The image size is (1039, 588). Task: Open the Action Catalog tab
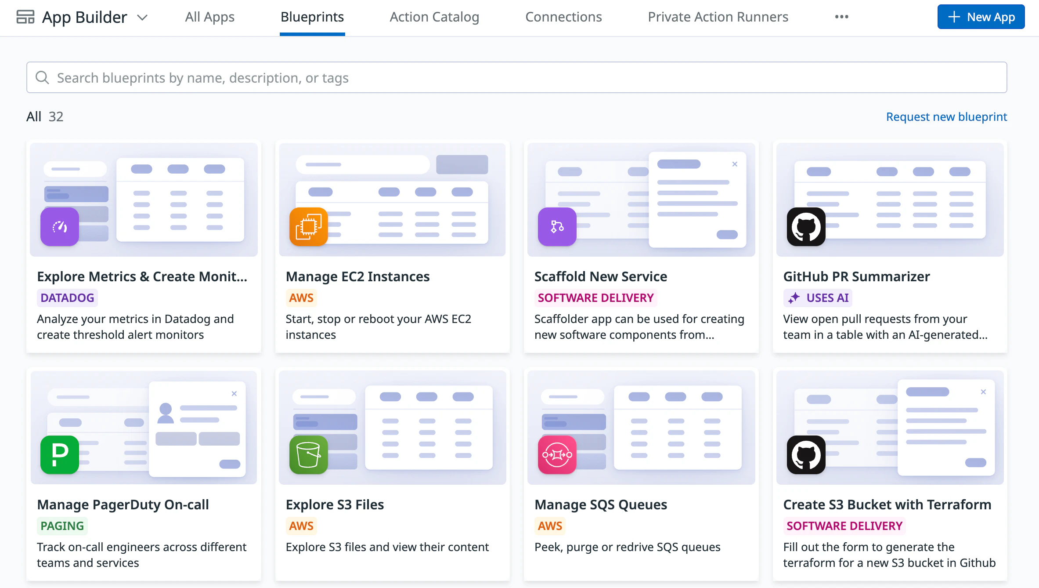pos(434,17)
